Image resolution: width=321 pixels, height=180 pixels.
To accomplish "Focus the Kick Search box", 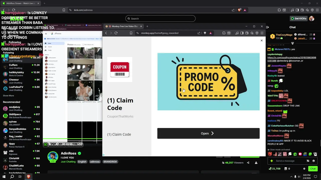I will click(160, 18).
